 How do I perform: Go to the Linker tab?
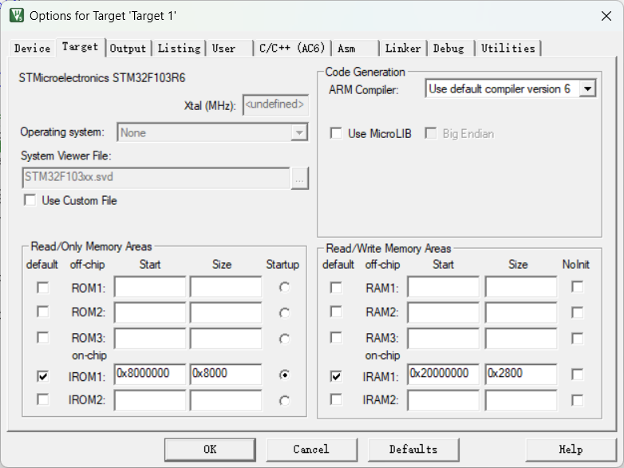tap(402, 49)
